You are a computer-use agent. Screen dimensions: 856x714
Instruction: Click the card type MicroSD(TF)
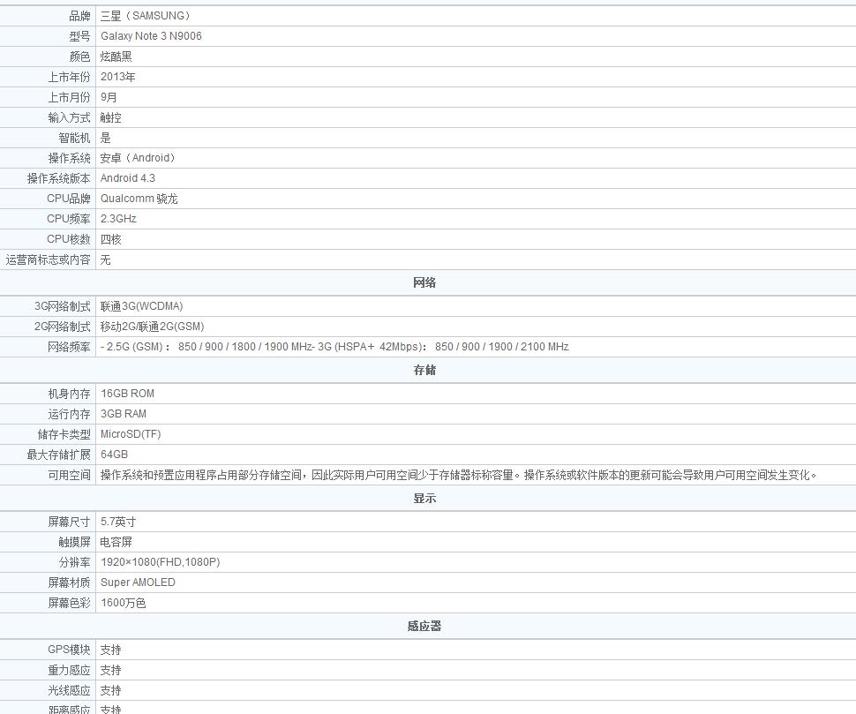click(x=131, y=434)
